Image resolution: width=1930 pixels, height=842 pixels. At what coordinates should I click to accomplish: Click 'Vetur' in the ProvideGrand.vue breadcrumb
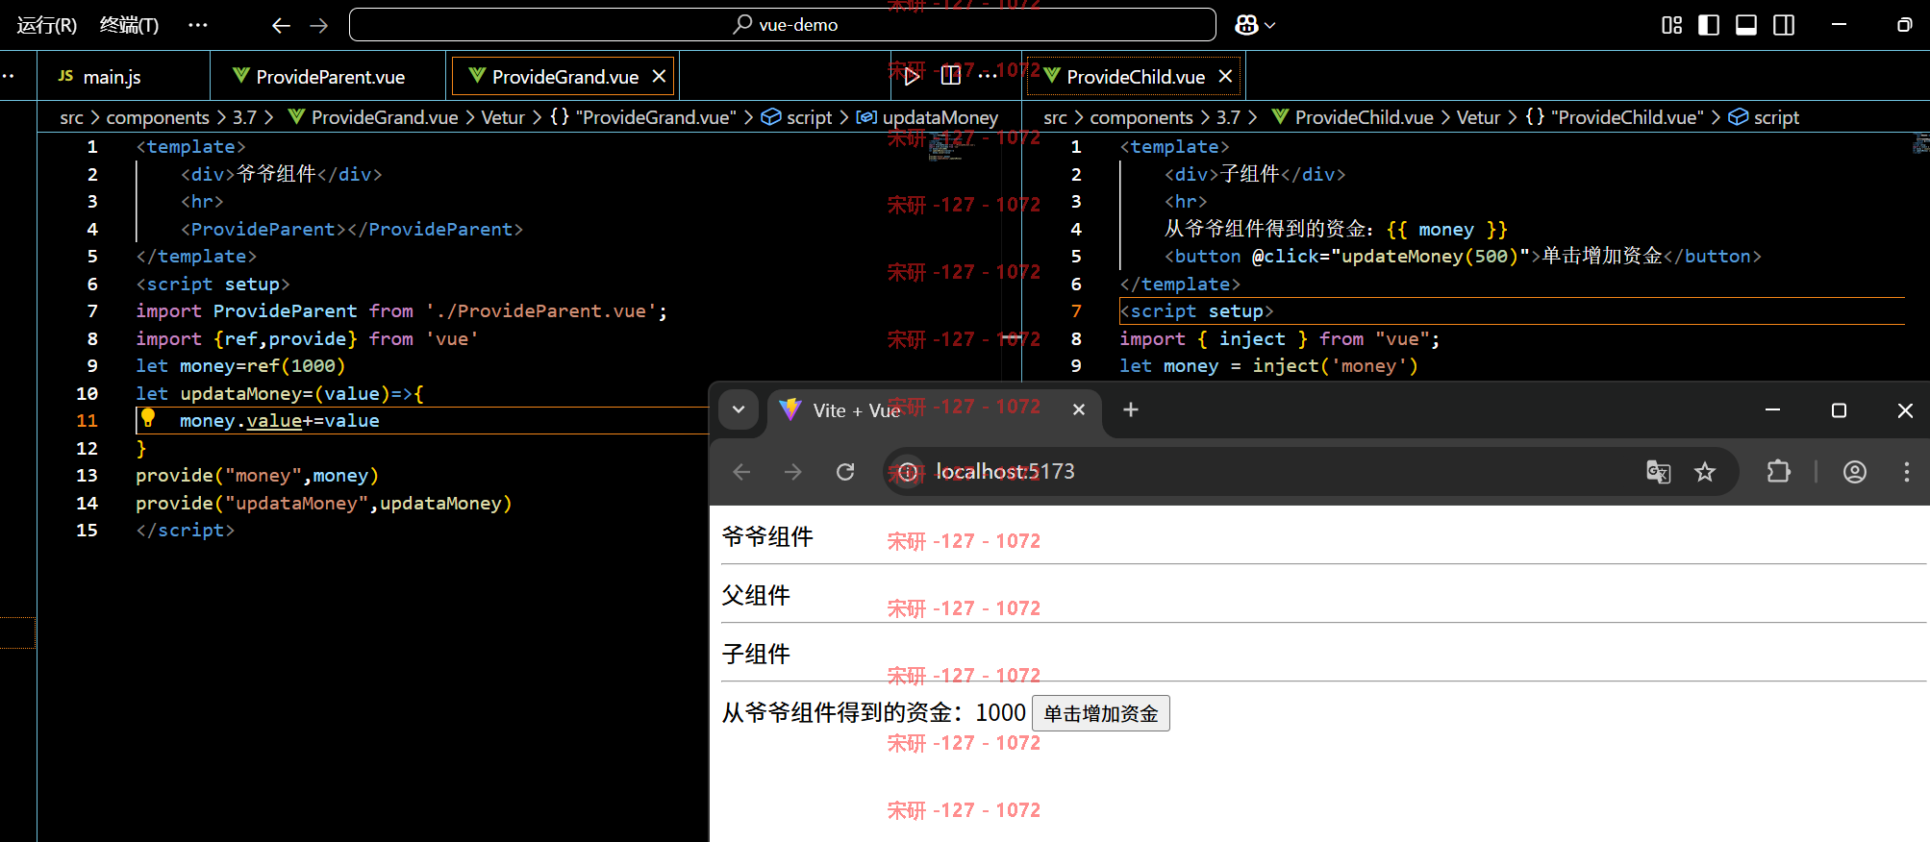tap(503, 117)
